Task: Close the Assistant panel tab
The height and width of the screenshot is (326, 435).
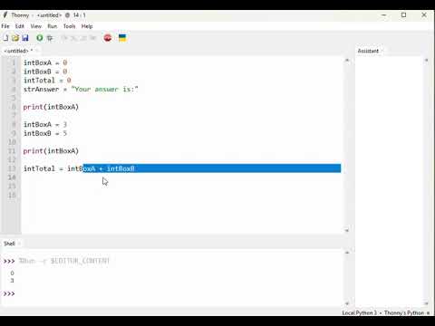Action: coord(382,51)
